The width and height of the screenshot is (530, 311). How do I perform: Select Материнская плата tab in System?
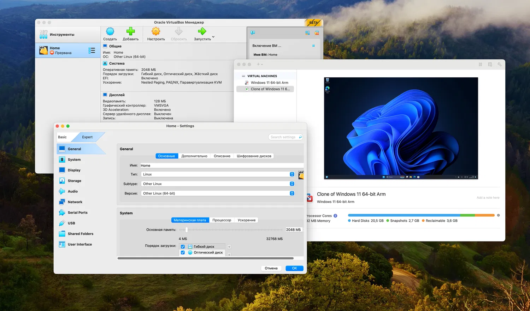pos(190,220)
